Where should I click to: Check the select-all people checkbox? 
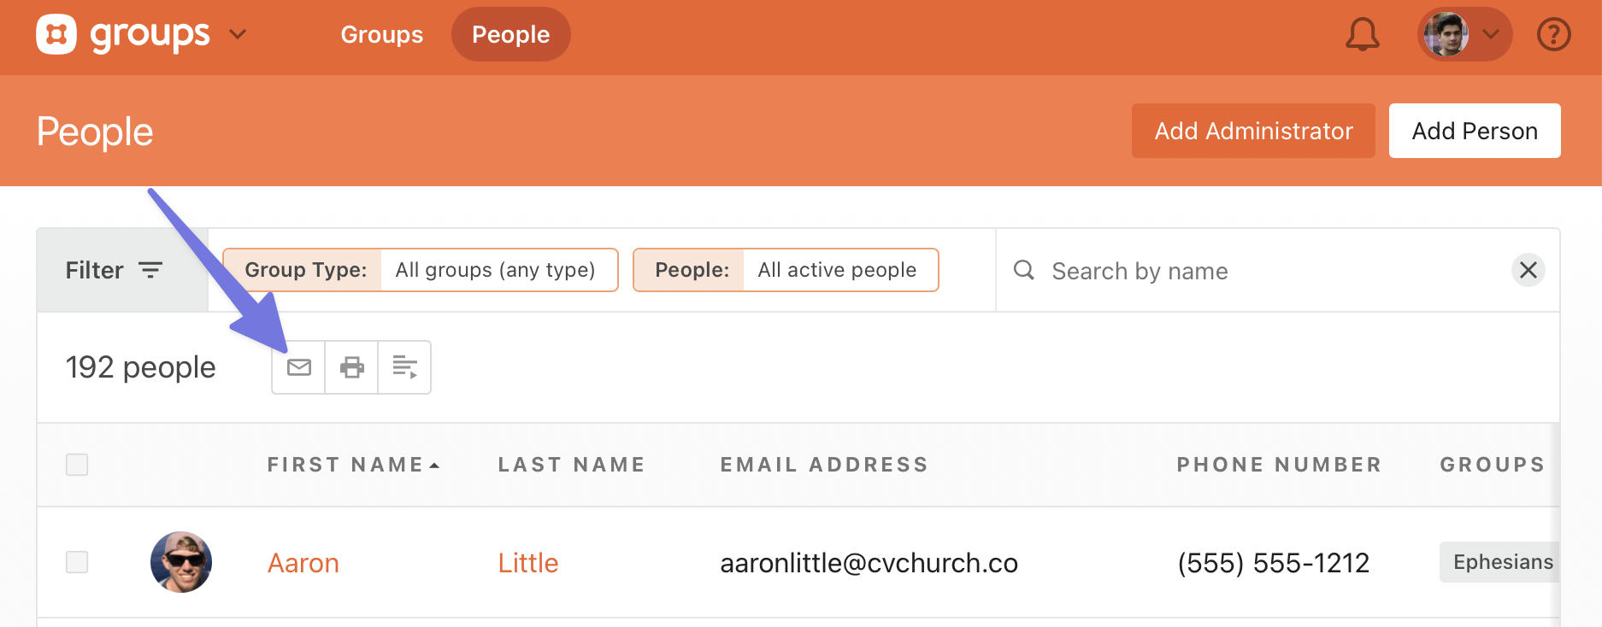(76, 464)
